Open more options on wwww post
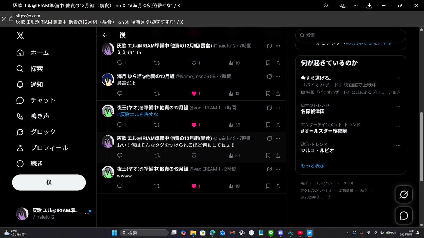The width and height of the screenshot is (424, 238). (278, 169)
